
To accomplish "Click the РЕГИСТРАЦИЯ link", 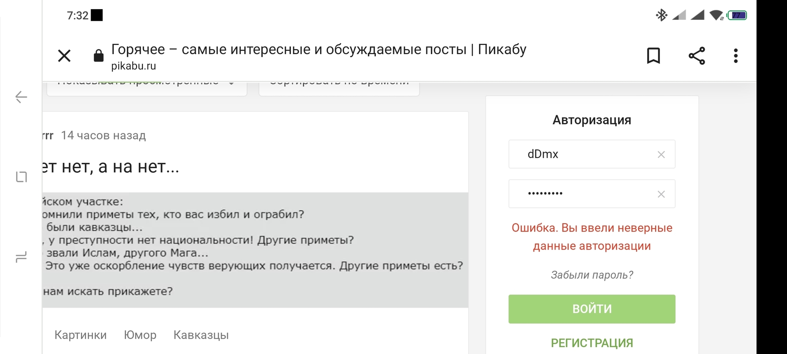I will click(592, 342).
